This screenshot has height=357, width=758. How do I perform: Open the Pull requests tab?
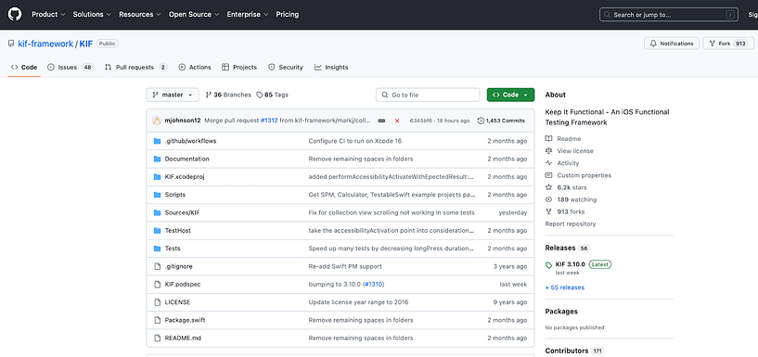pyautogui.click(x=135, y=67)
